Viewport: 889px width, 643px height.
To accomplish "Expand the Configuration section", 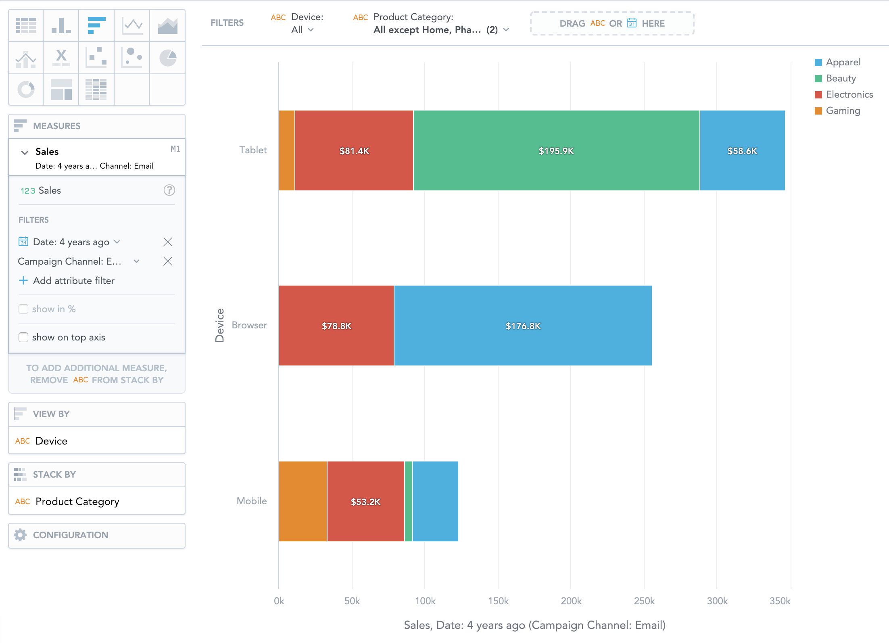I will (x=97, y=535).
